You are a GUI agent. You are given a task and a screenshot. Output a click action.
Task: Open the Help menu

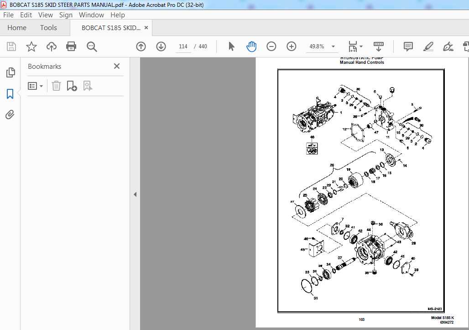118,15
